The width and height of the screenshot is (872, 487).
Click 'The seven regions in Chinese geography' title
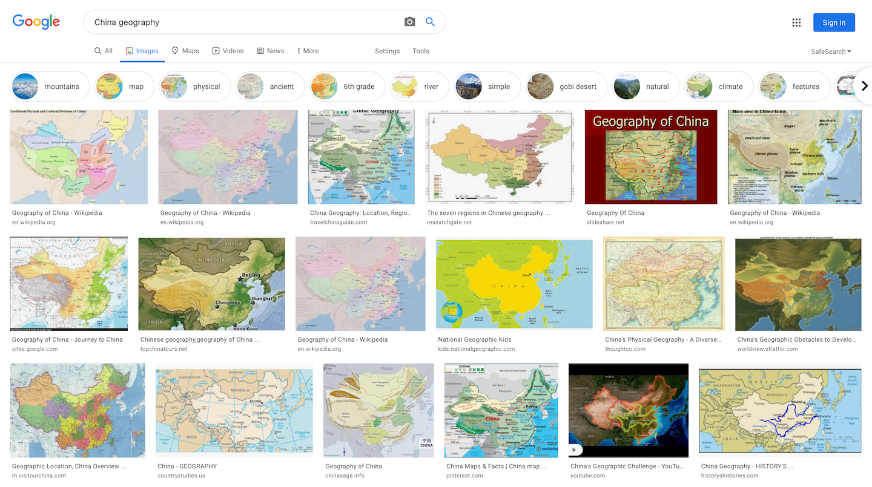pyautogui.click(x=488, y=213)
